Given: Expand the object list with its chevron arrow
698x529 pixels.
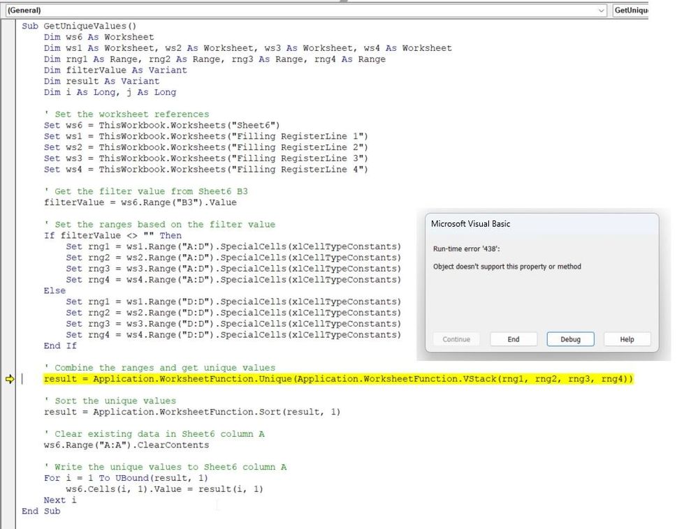Looking at the screenshot, I should click(x=602, y=10).
